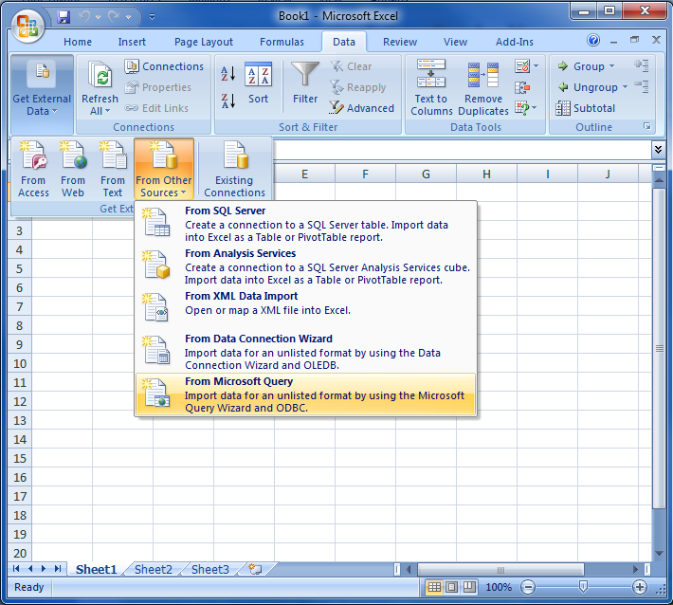Expand Data Validation dropdown arrow
The height and width of the screenshot is (605, 673).
[536, 66]
